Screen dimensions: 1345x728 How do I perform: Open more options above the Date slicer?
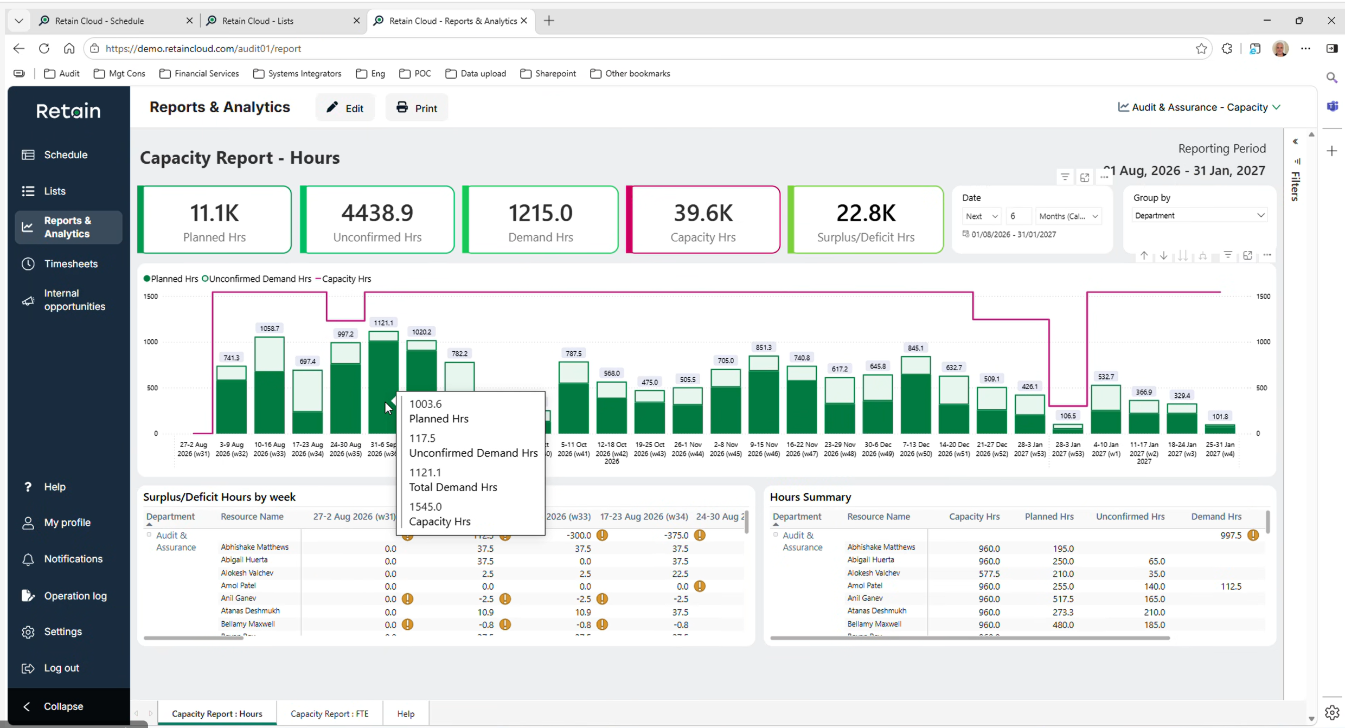(x=1104, y=177)
